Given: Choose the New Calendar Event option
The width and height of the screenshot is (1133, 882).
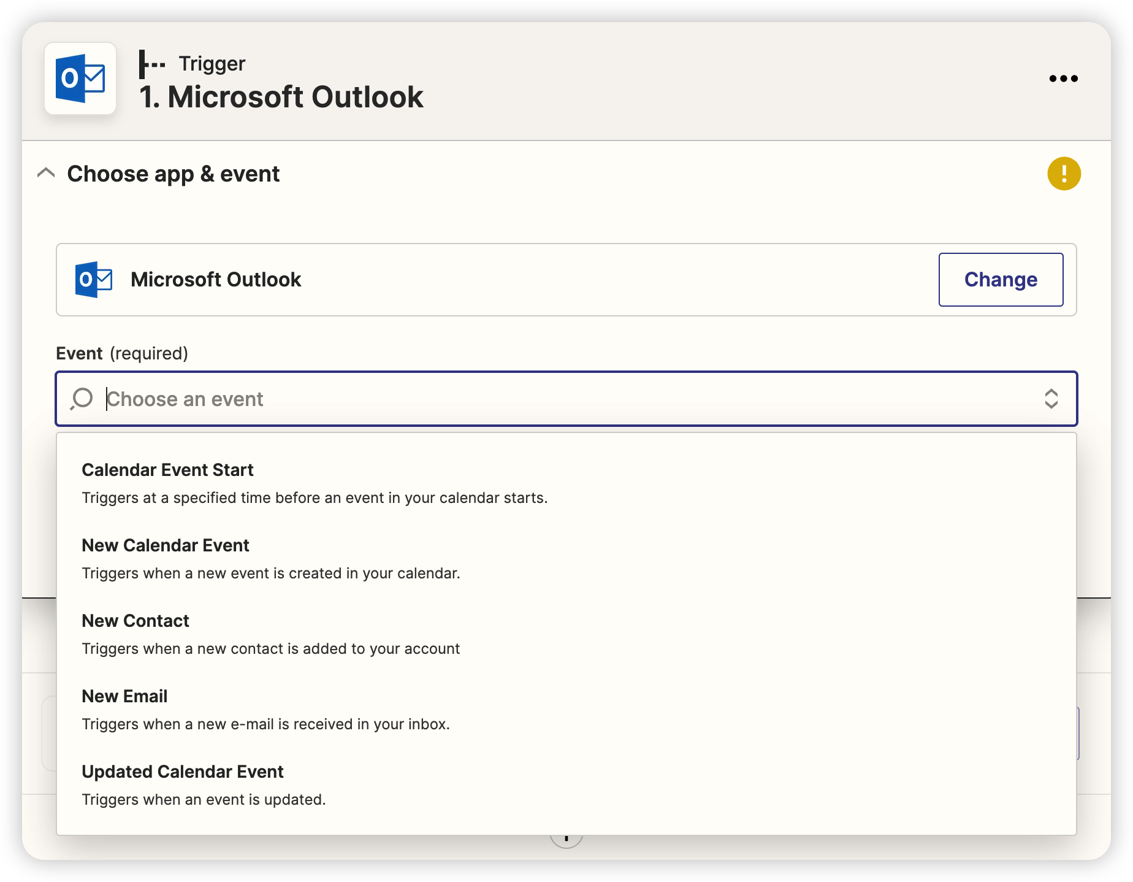Looking at the screenshot, I should point(166,545).
